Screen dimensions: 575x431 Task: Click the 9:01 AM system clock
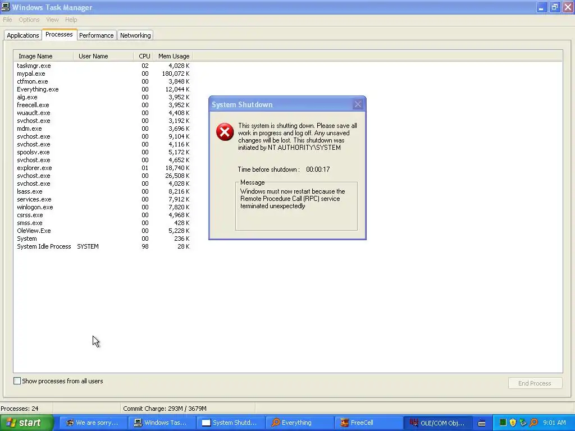pyautogui.click(x=554, y=423)
